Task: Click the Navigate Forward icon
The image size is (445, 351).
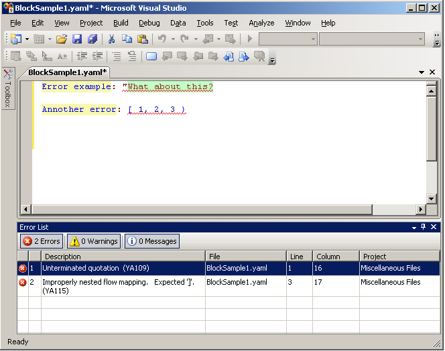Action: click(x=230, y=39)
